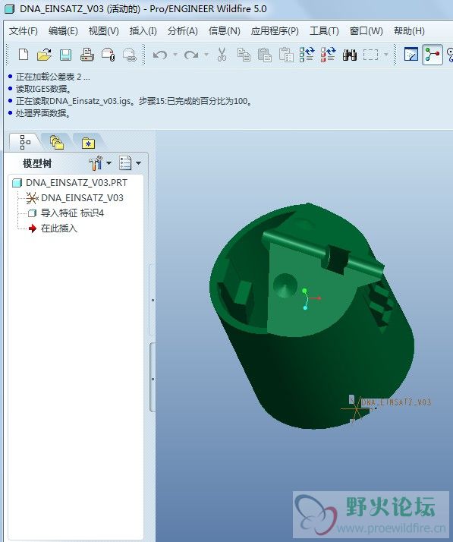Image resolution: width=453 pixels, height=542 pixels.
Task: Open the 视图(V) menu
Action: click(x=104, y=31)
